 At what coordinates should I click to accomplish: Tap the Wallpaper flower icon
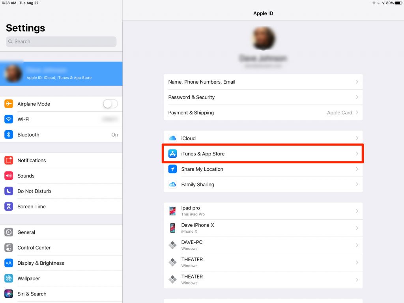tap(9, 279)
